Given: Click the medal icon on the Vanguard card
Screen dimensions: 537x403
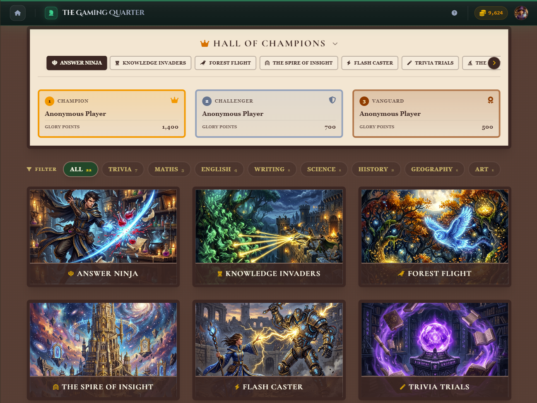Looking at the screenshot, I should click(490, 100).
